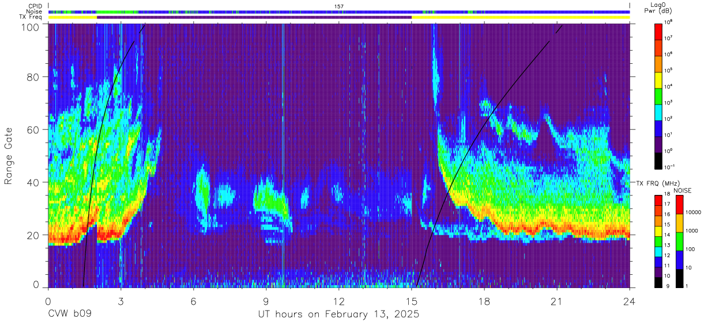Click the y-axis tick label '60'
The image size is (708, 326).
(33, 129)
